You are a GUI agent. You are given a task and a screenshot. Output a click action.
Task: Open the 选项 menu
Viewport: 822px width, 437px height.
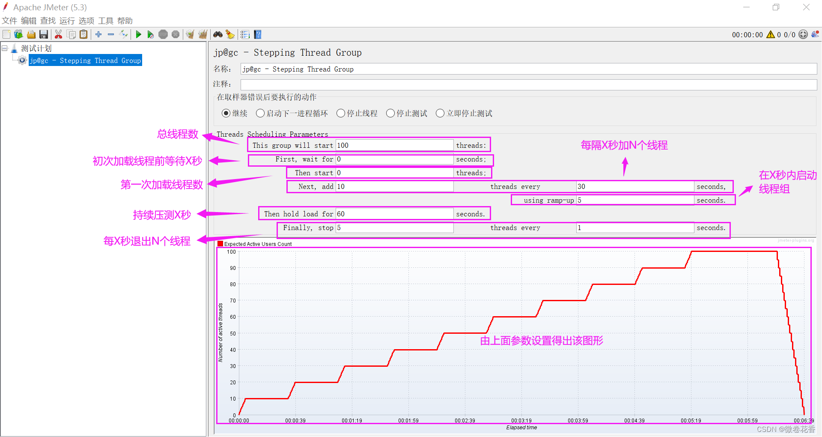[86, 21]
